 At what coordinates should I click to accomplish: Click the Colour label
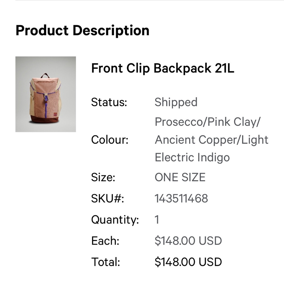[x=110, y=140]
